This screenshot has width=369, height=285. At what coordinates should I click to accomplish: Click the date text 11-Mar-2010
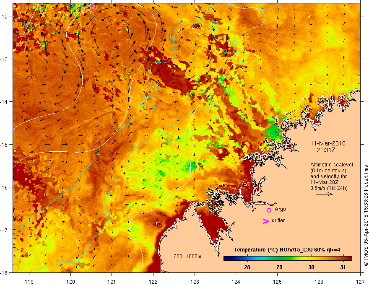328,143
